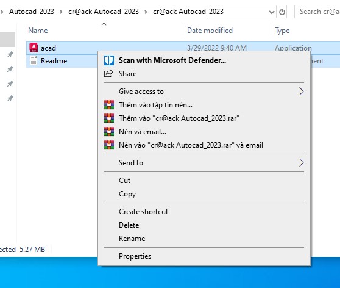340x288 pixels.
Task: Click the 5.27 MB status text
Action: click(32, 250)
